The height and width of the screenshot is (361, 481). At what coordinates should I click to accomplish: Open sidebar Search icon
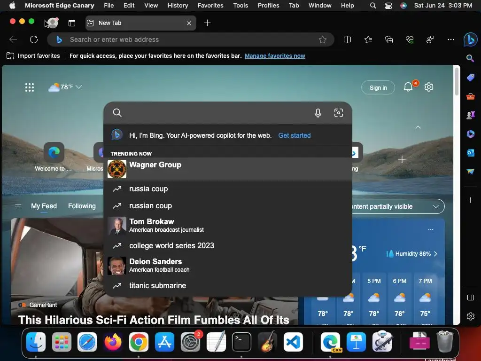[x=470, y=58]
